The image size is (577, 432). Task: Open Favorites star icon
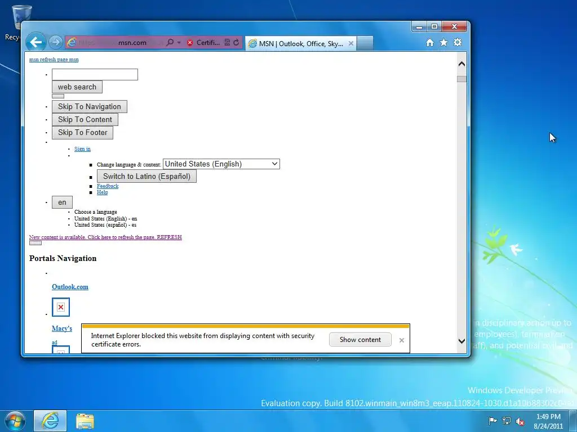pyautogui.click(x=444, y=43)
